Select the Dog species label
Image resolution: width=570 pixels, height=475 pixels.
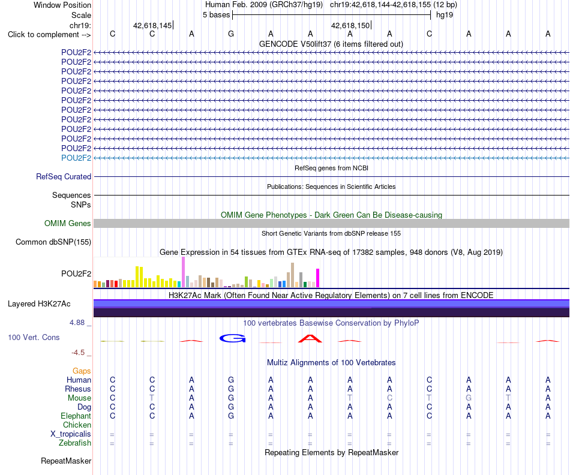(84, 407)
